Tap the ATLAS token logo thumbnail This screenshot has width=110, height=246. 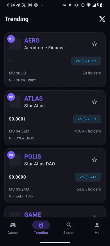pos(15,102)
